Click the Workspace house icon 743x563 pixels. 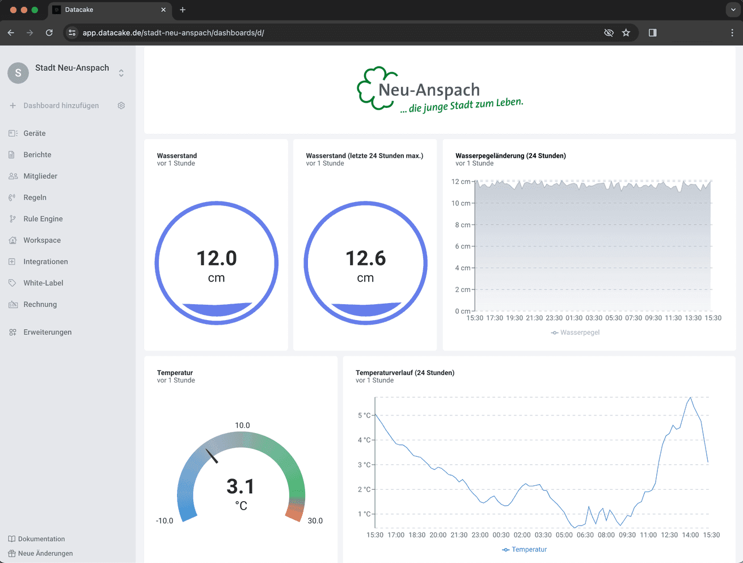(12, 241)
